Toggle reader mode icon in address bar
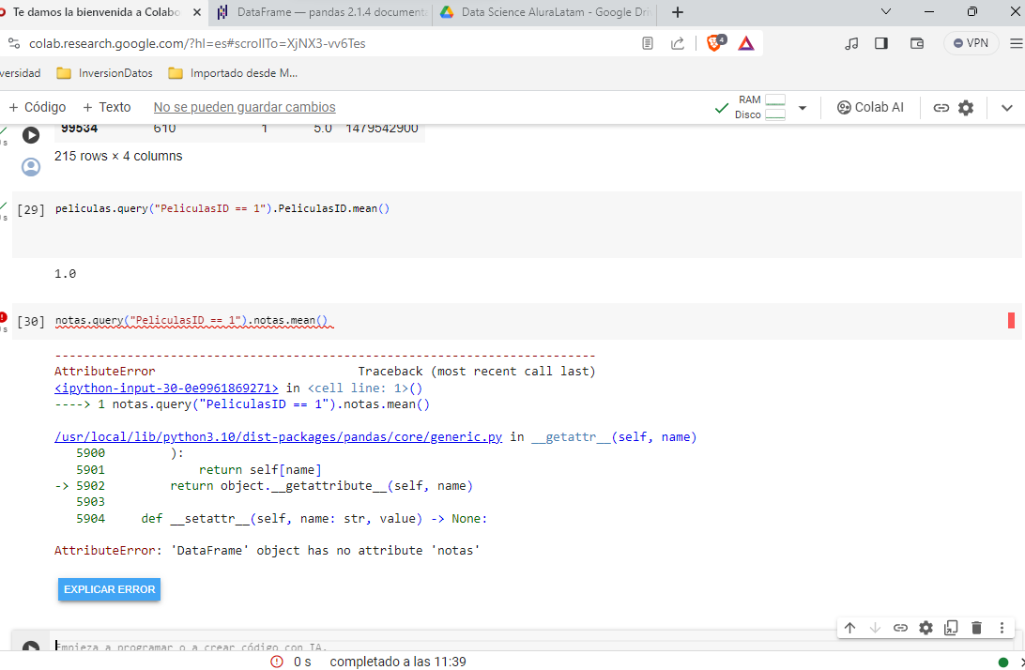Screen dimensions: 1025x670 tap(647, 43)
